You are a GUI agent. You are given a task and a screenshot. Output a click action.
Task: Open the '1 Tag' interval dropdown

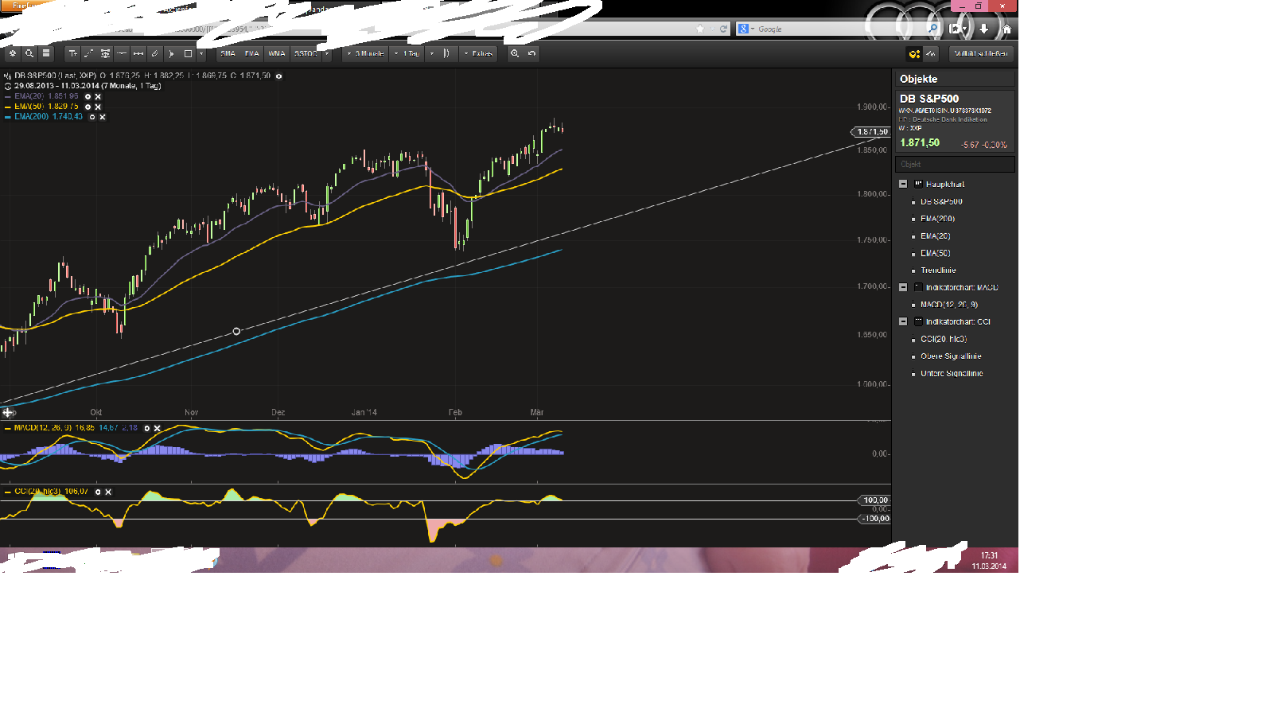click(x=407, y=53)
